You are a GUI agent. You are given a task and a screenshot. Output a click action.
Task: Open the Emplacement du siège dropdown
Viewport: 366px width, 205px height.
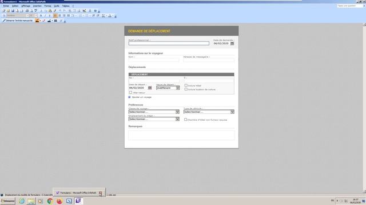point(177,119)
